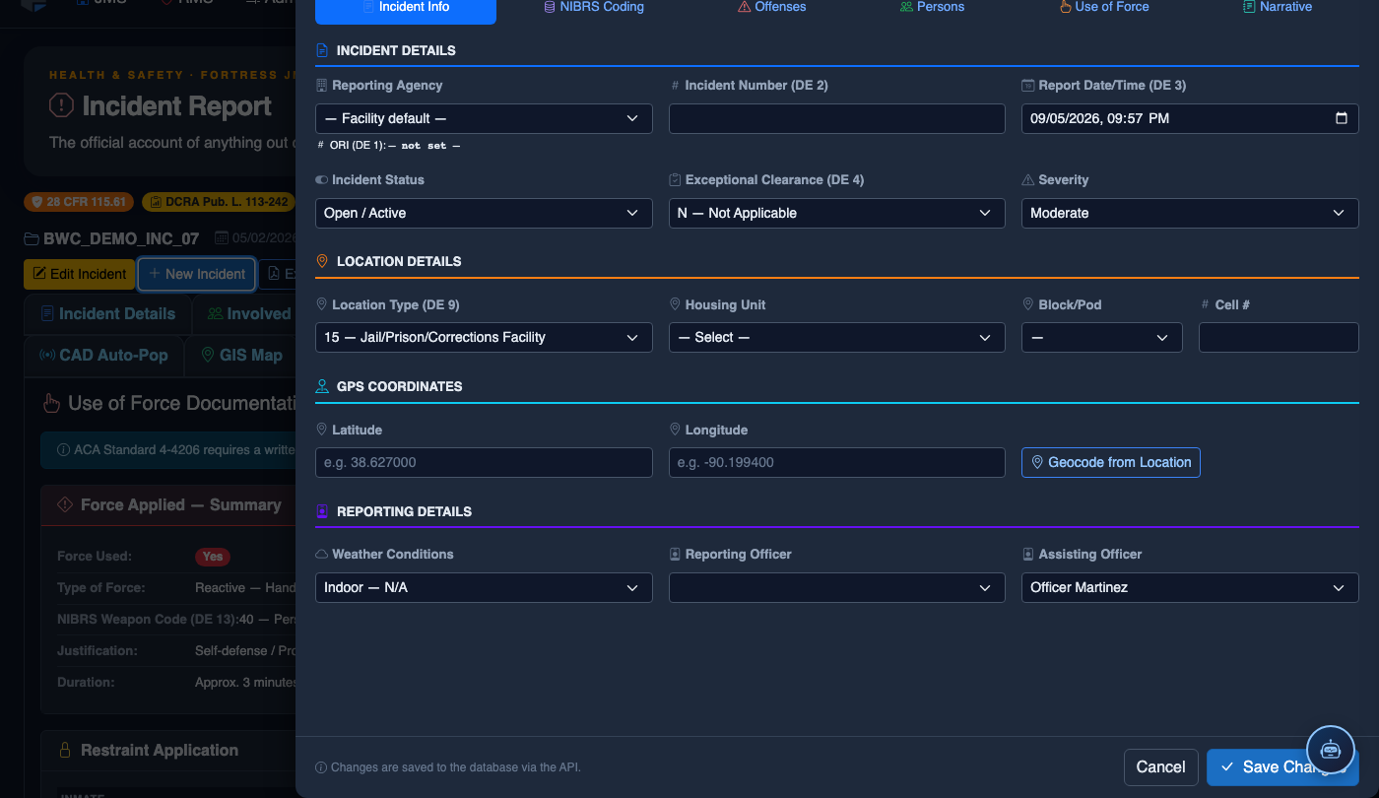Click the calendar picker in Report Date/Time

[x=1341, y=118]
